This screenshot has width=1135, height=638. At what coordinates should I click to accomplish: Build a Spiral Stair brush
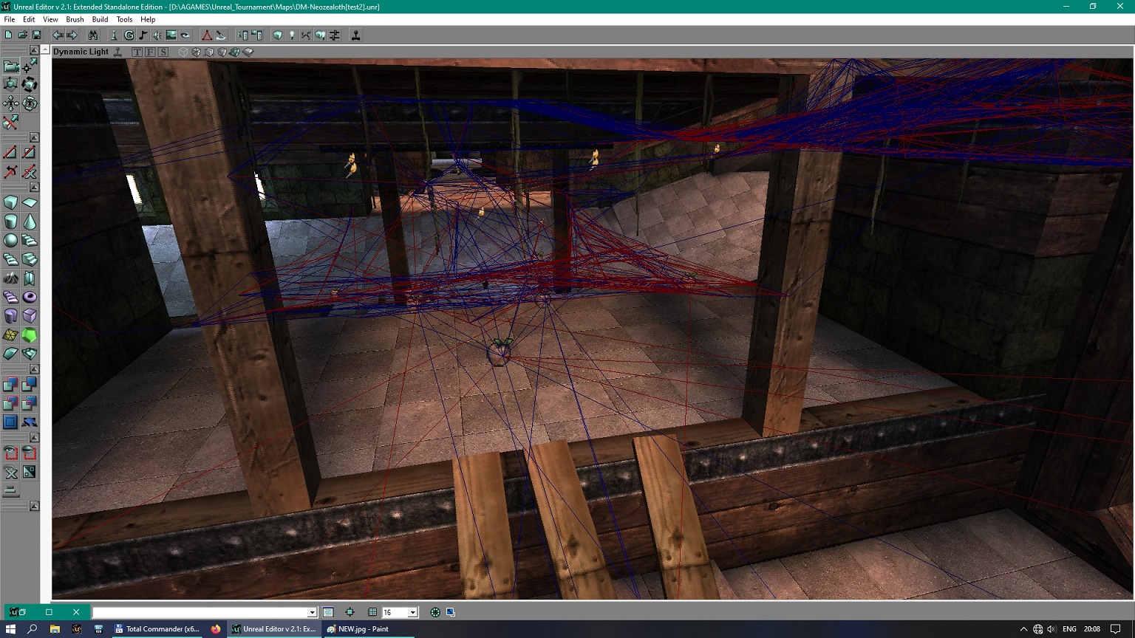point(10,259)
